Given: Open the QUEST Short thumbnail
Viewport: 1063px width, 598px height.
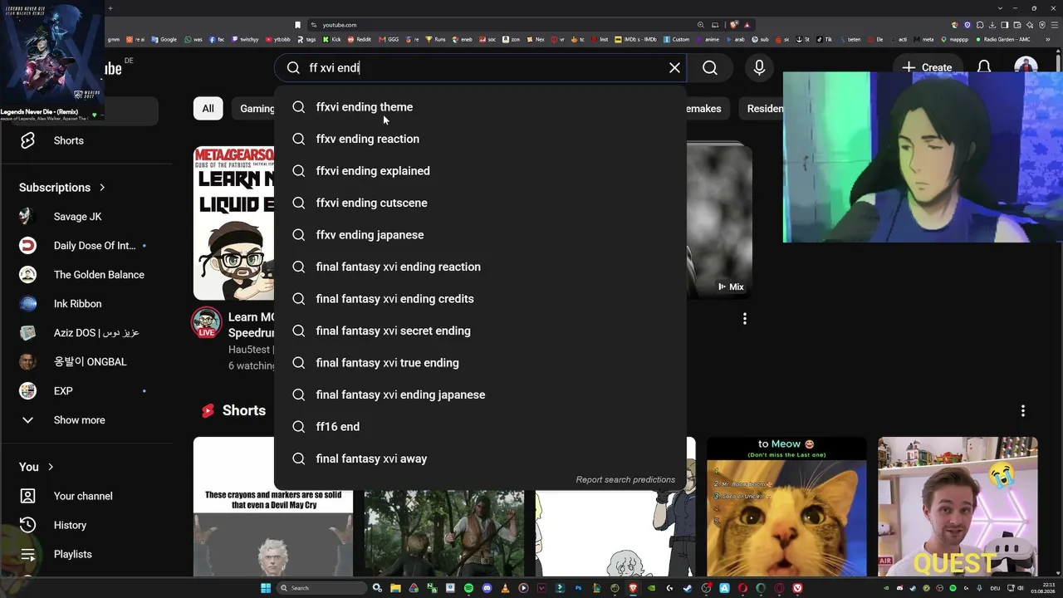Looking at the screenshot, I should coord(958,507).
